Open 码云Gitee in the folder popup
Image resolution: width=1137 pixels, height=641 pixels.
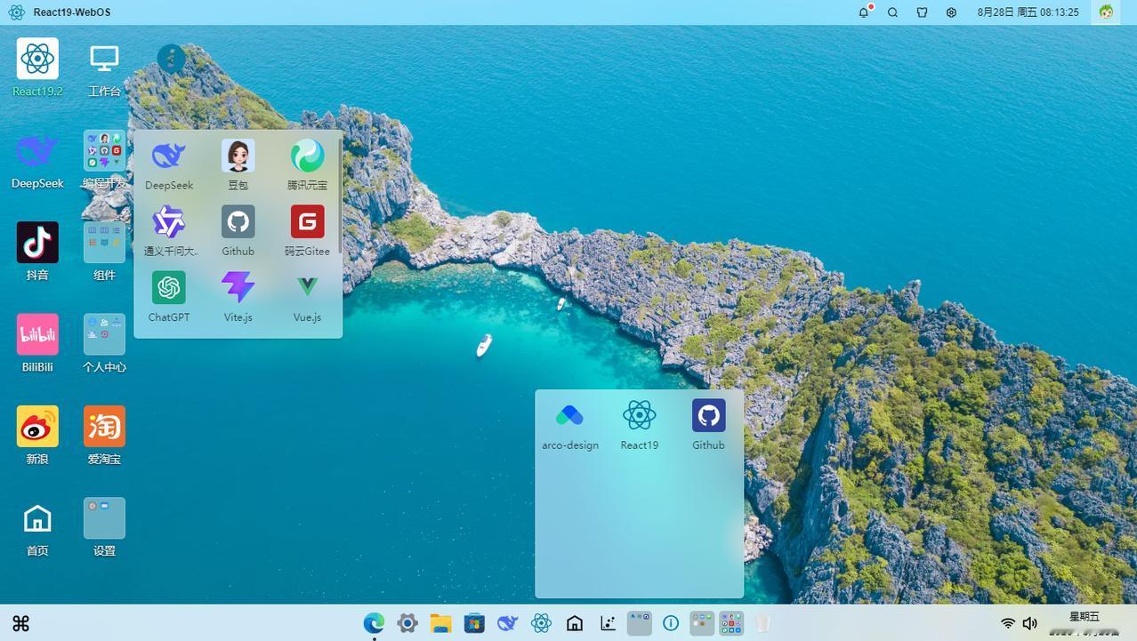307,221
